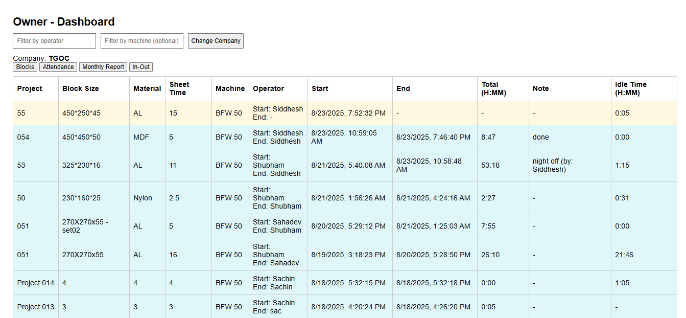686x318 pixels.
Task: Click the Filter by operator field
Action: [x=54, y=41]
